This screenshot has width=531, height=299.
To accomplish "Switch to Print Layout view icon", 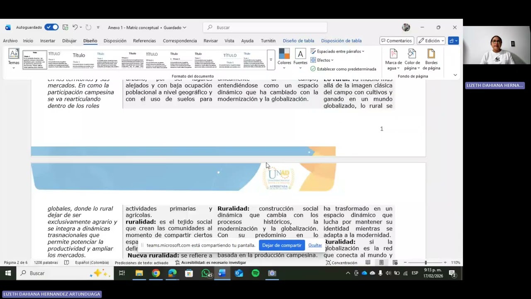I will coord(381,262).
